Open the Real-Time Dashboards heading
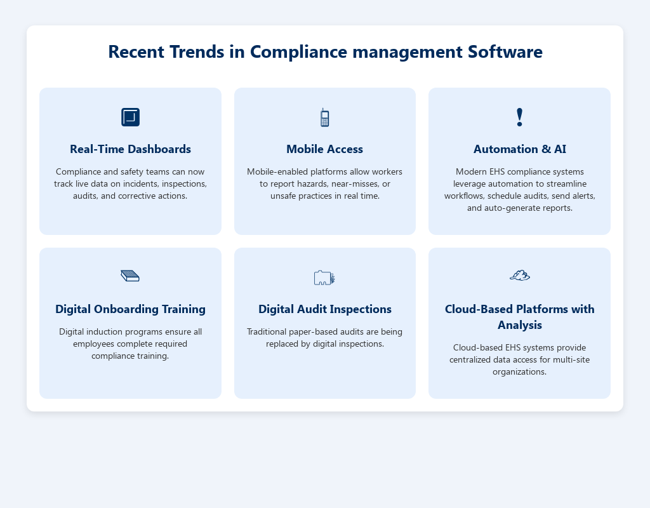 130,149
